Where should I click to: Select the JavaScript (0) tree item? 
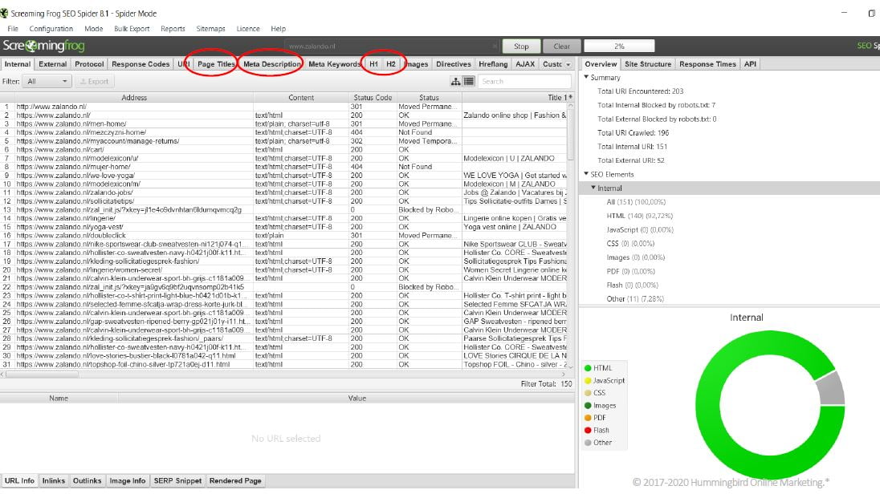pos(640,230)
